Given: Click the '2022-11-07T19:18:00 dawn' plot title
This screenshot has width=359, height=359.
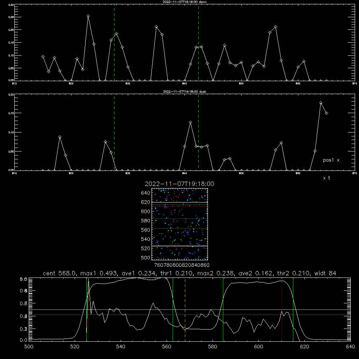Looking at the screenshot, I should [x=185, y=2].
